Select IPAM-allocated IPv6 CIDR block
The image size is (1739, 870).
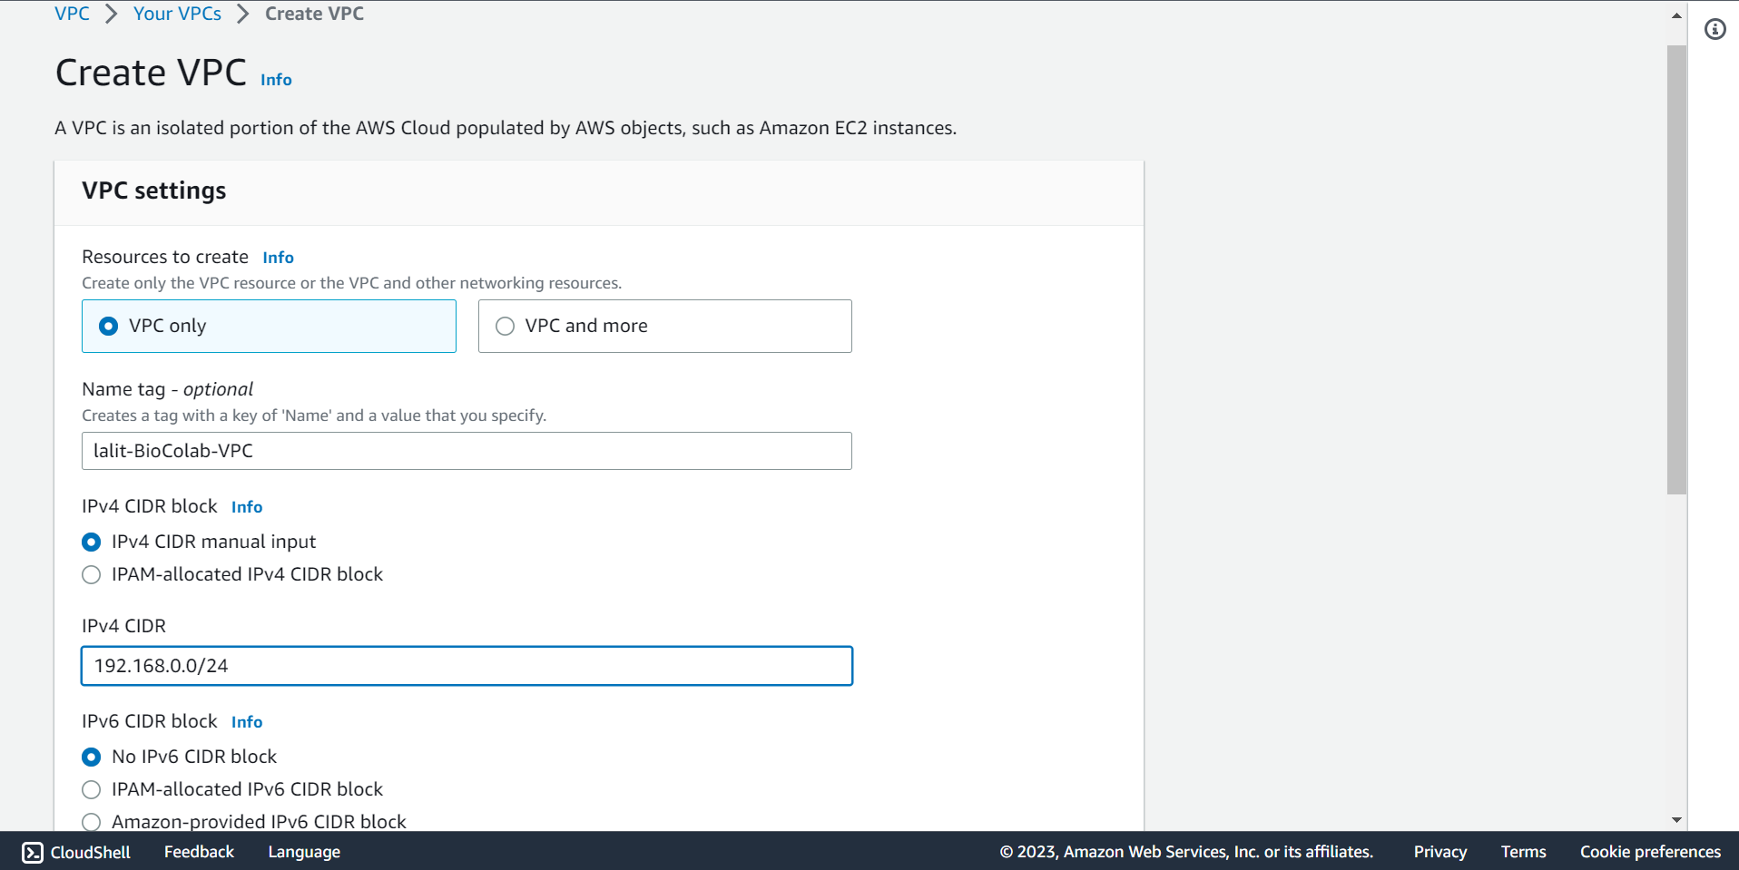point(91,789)
